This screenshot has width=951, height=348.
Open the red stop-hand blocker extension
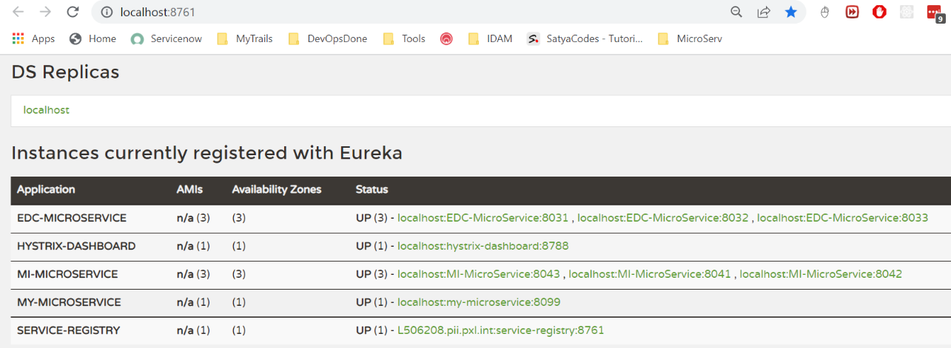879,12
